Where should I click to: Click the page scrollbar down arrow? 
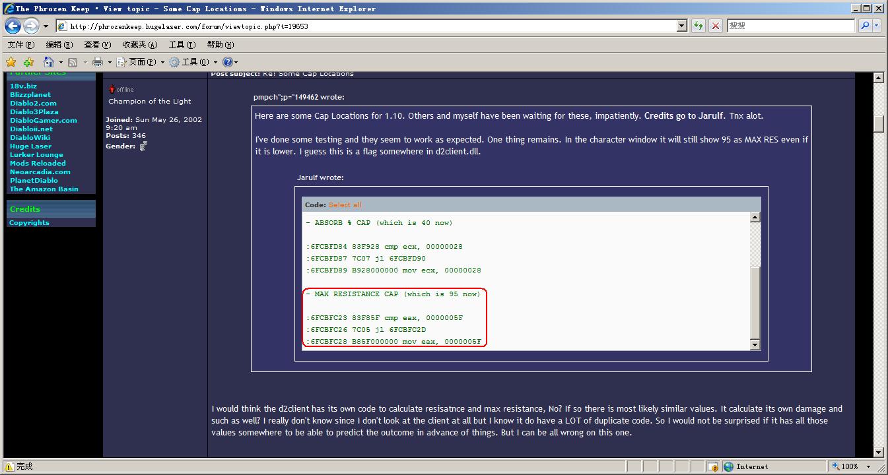click(x=878, y=453)
